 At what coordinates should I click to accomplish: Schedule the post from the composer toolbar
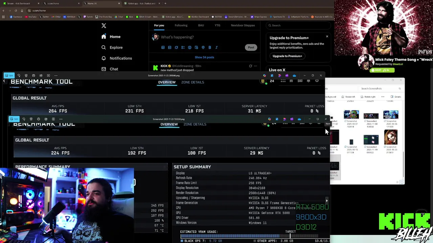pos(196,48)
